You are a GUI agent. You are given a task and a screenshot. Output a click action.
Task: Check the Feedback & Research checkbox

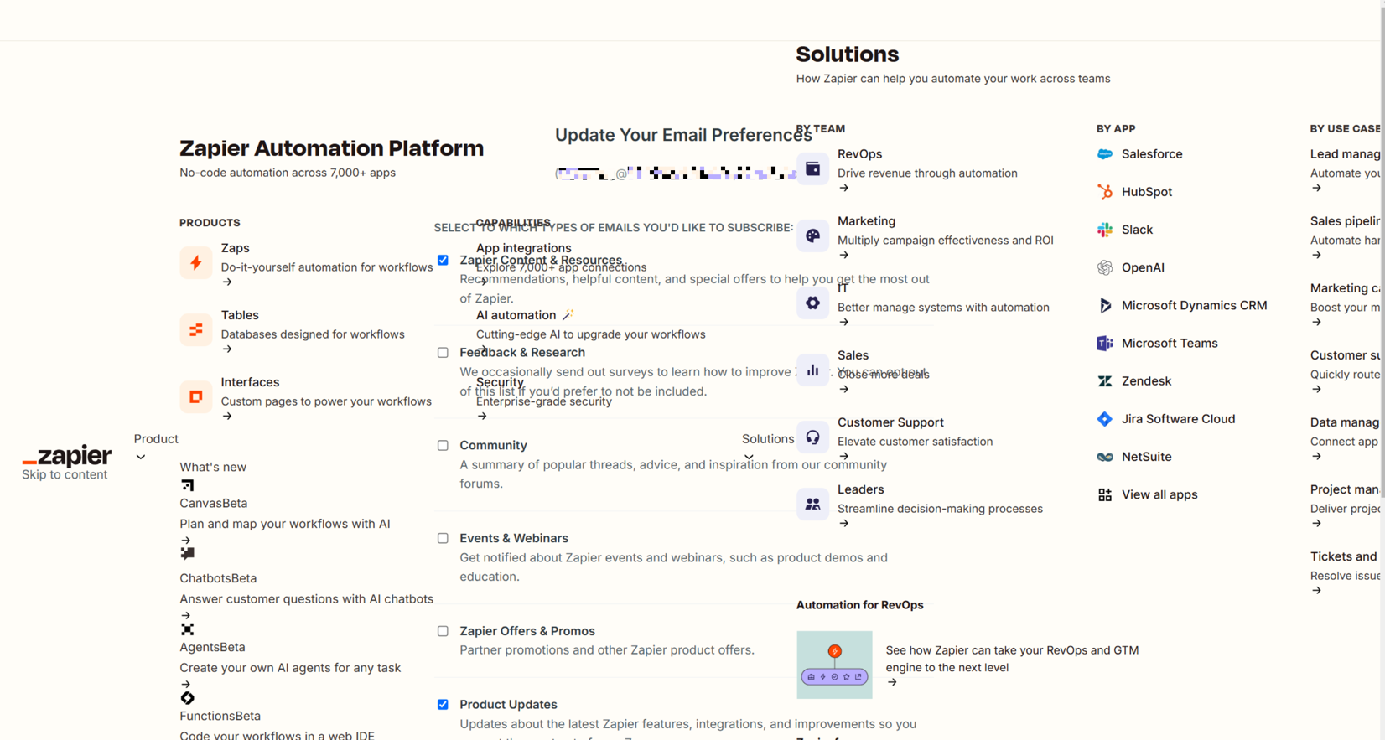click(x=443, y=353)
